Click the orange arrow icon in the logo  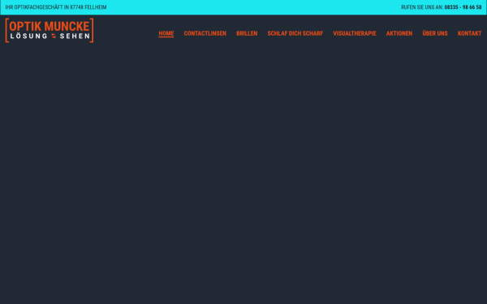pos(54,36)
